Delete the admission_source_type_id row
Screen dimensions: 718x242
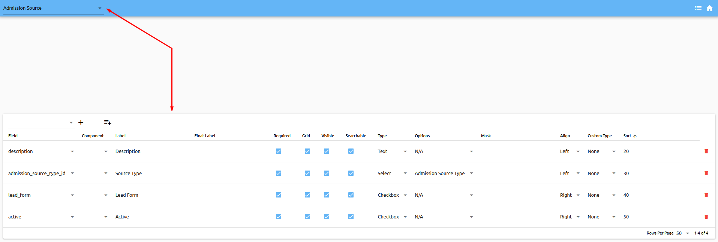coord(706,173)
